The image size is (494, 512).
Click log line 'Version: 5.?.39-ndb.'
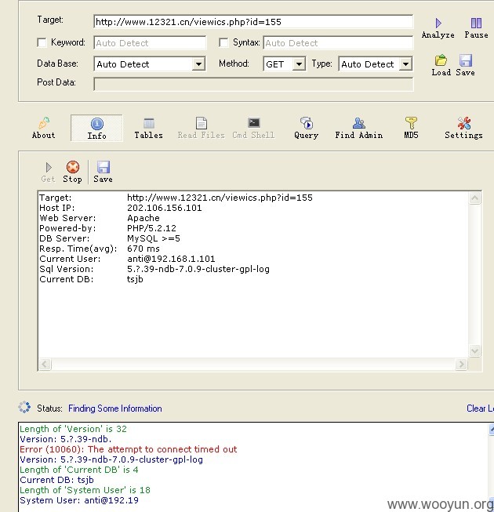click(66, 439)
